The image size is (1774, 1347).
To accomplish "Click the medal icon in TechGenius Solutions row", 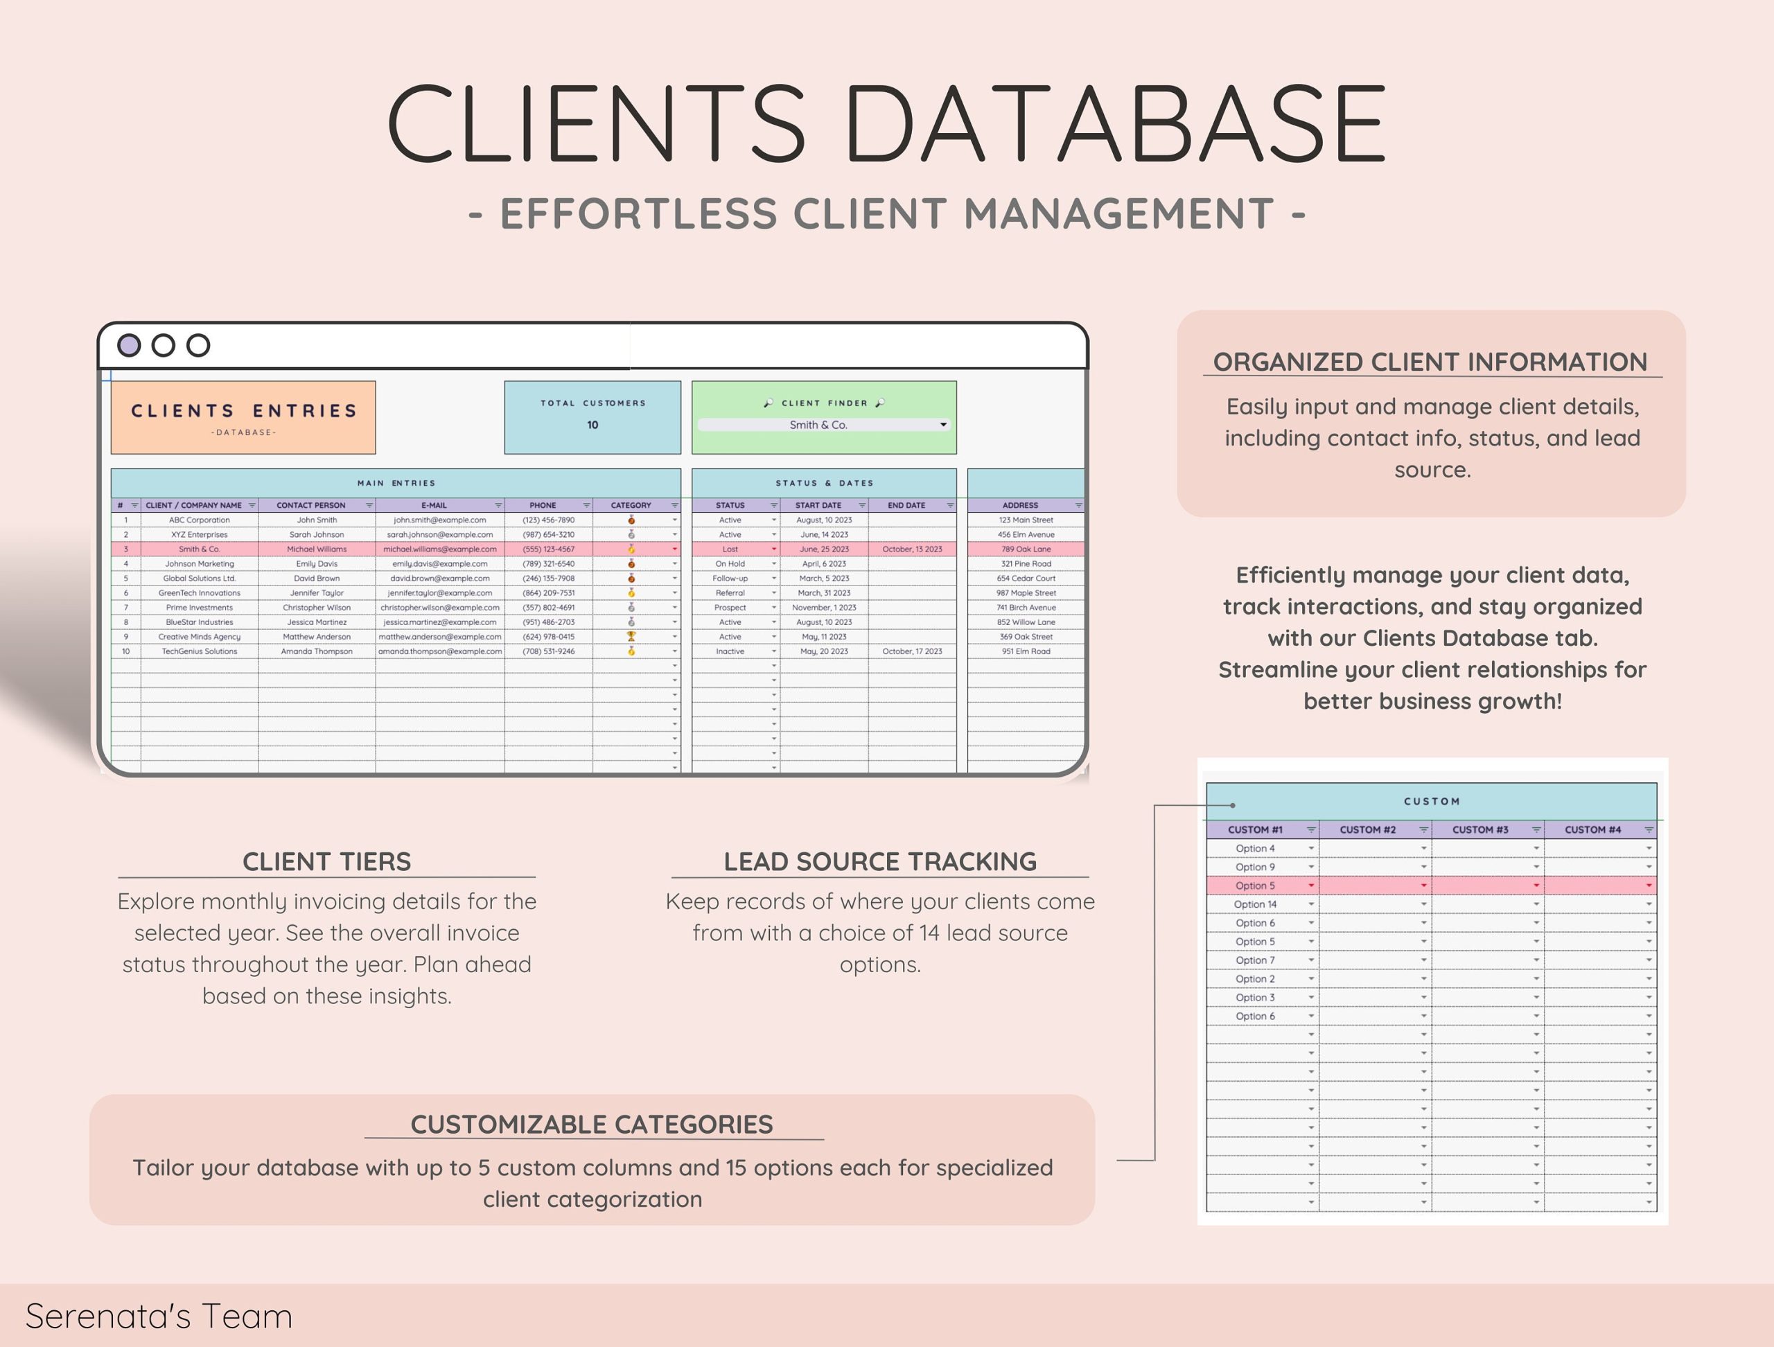I will 631,651.
